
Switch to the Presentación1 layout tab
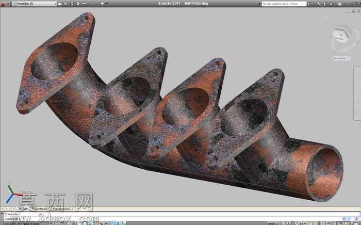point(40,209)
